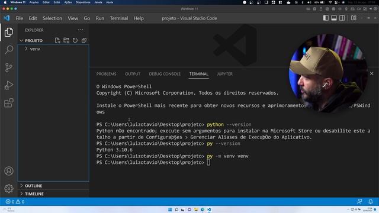
Task: Click the 'py -m venv venv' command
Action: pyautogui.click(x=227, y=156)
